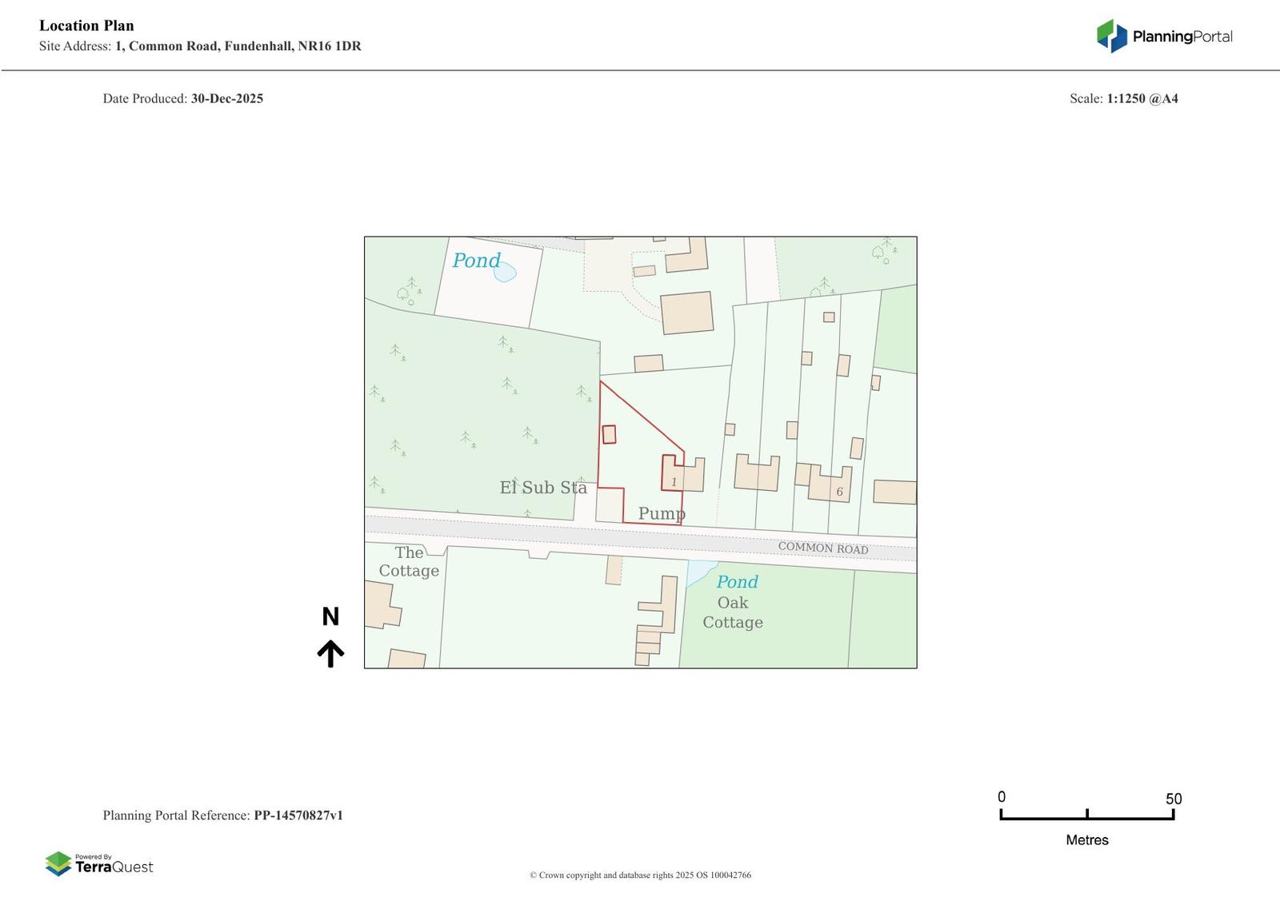Click the TerraQuest logo
This screenshot has height=905, width=1280.
(x=99, y=863)
